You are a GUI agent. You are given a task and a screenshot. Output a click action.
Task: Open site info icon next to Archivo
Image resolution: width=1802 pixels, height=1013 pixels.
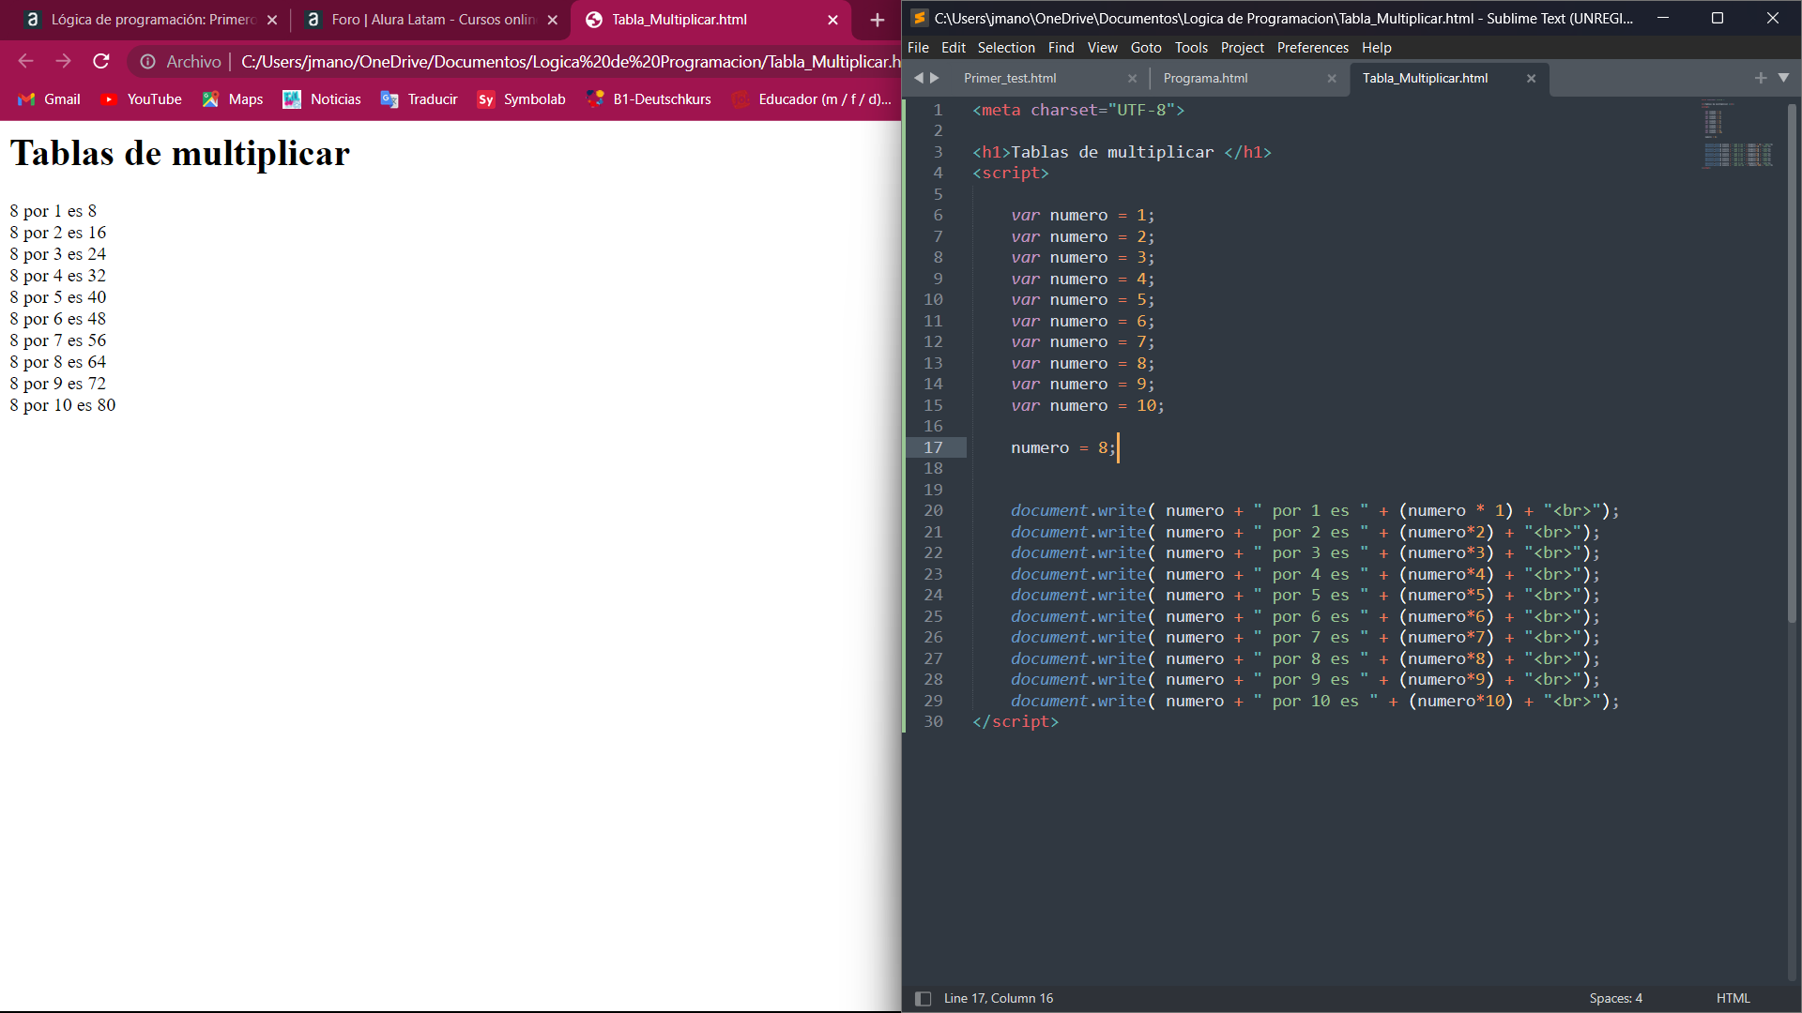[147, 62]
